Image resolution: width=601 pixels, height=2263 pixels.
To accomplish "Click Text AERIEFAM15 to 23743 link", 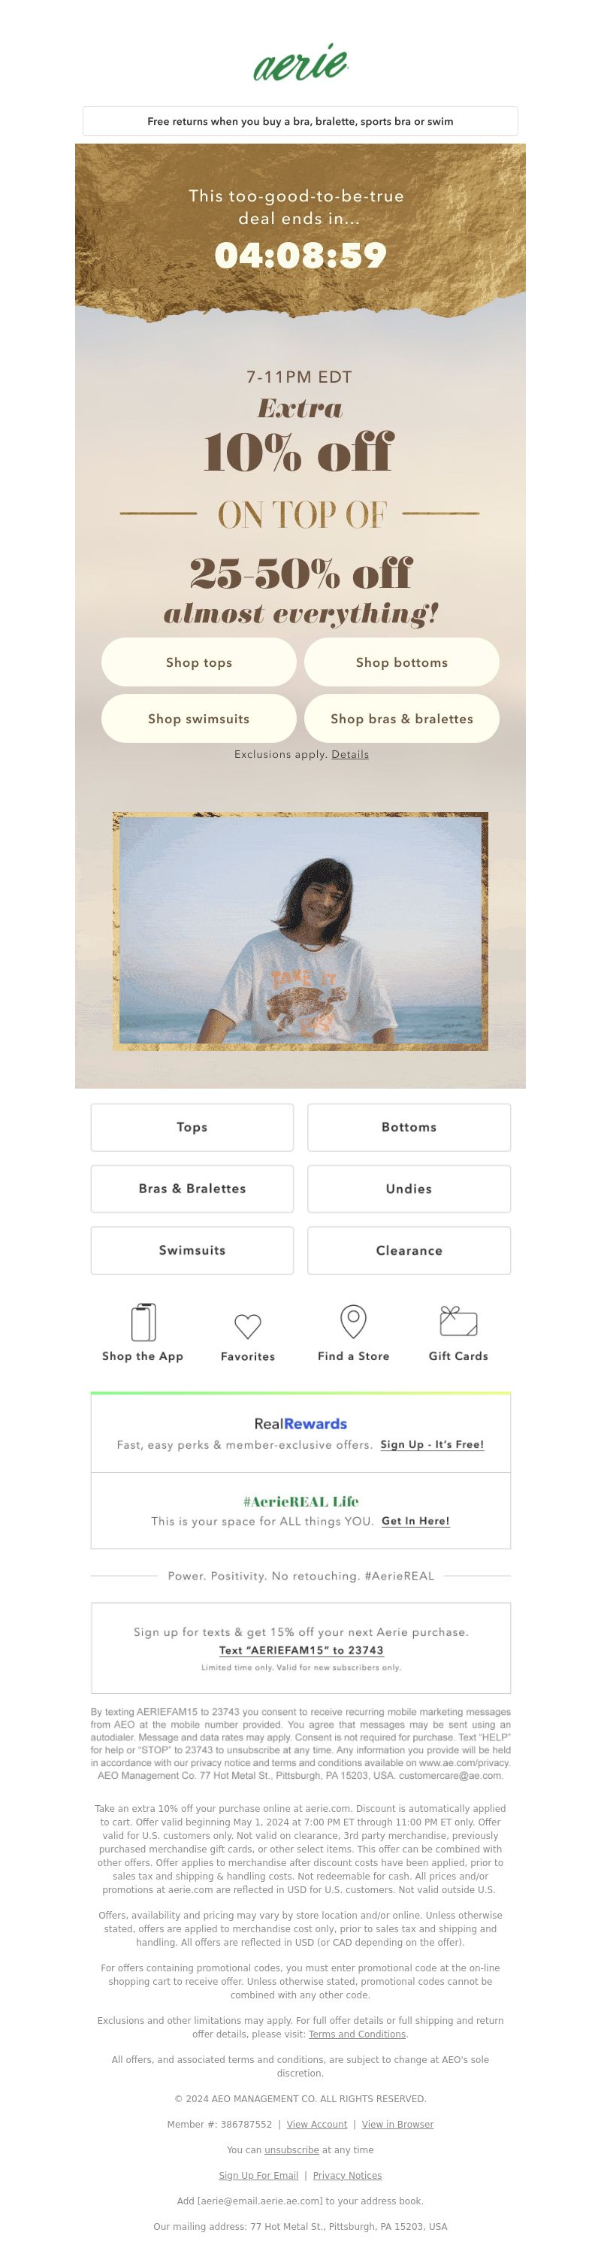I will tap(301, 1650).
